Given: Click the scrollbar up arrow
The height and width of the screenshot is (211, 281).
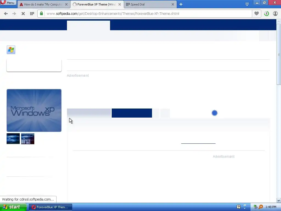Looking at the screenshot, I should pos(279,21).
